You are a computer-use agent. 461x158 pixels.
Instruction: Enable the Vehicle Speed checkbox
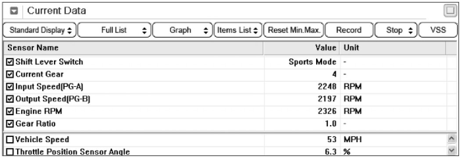[10, 140]
